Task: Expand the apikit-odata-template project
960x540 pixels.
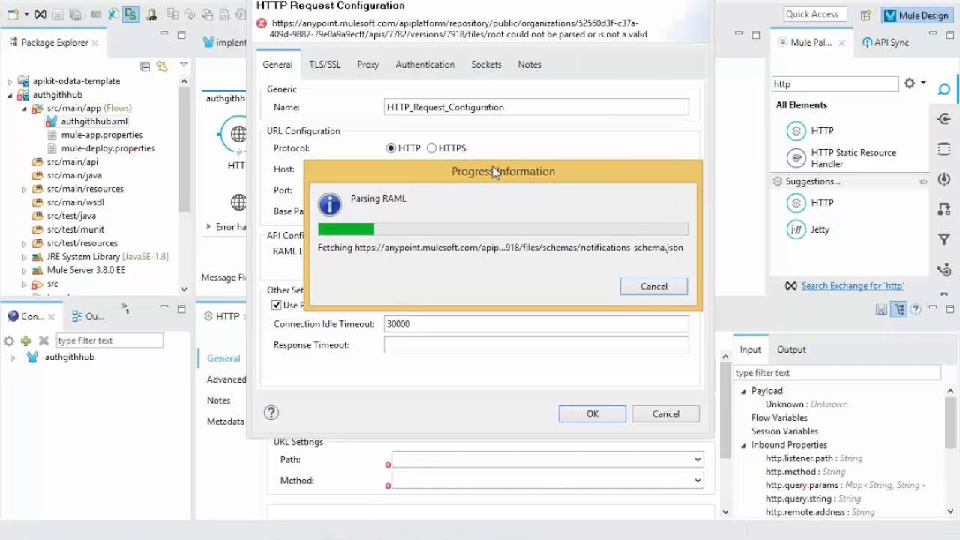Action: tap(10, 81)
